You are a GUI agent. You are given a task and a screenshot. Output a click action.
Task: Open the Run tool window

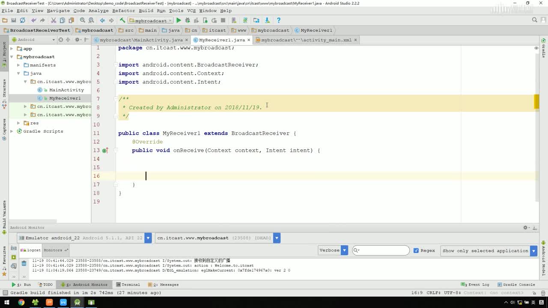click(21, 284)
